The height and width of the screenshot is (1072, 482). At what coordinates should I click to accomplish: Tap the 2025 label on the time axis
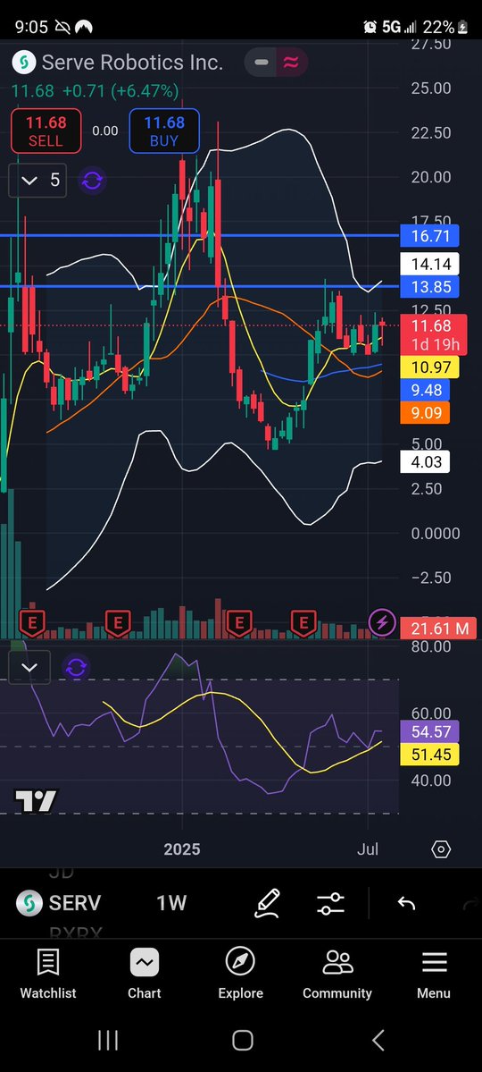tap(182, 849)
